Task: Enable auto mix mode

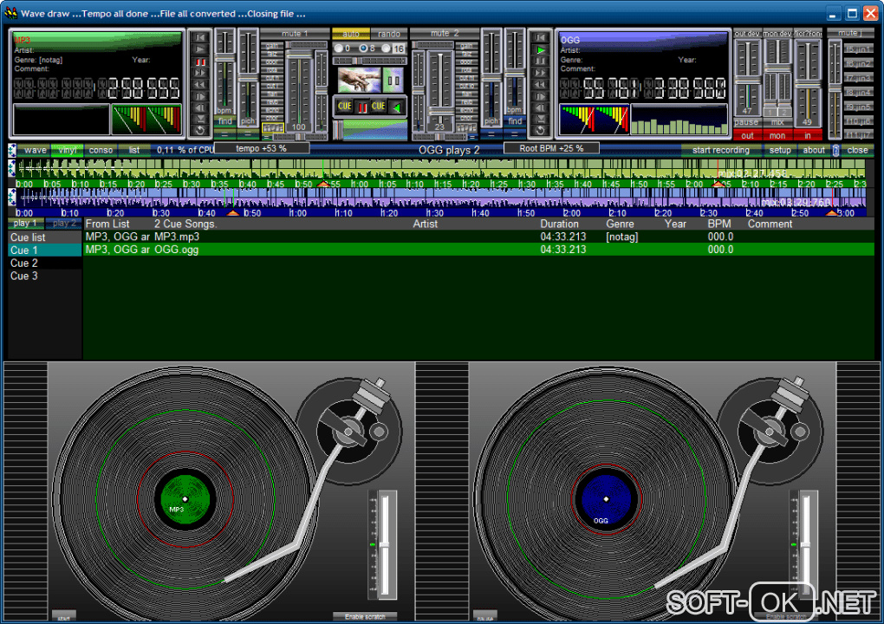Action: click(x=351, y=34)
